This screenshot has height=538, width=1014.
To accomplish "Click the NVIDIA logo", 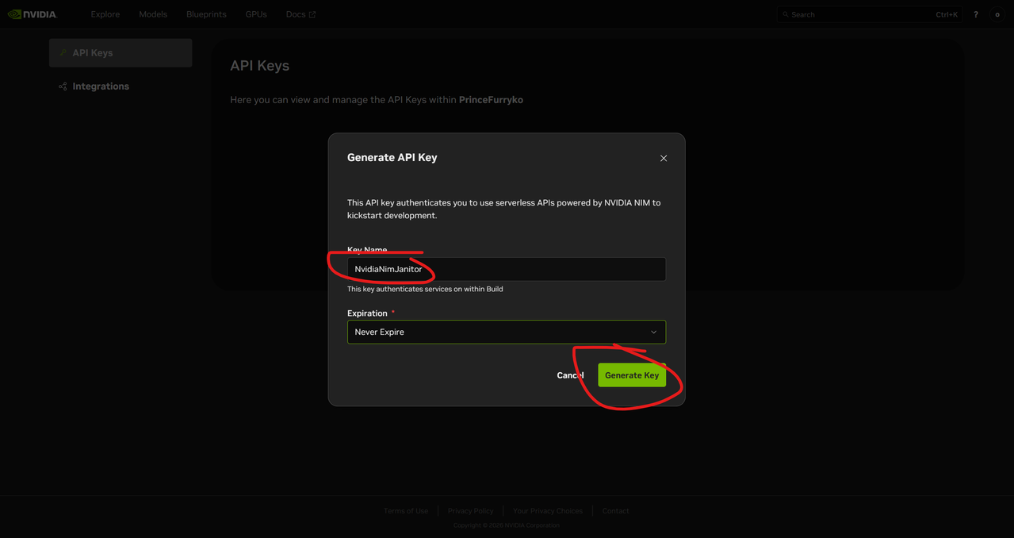I will (x=33, y=14).
